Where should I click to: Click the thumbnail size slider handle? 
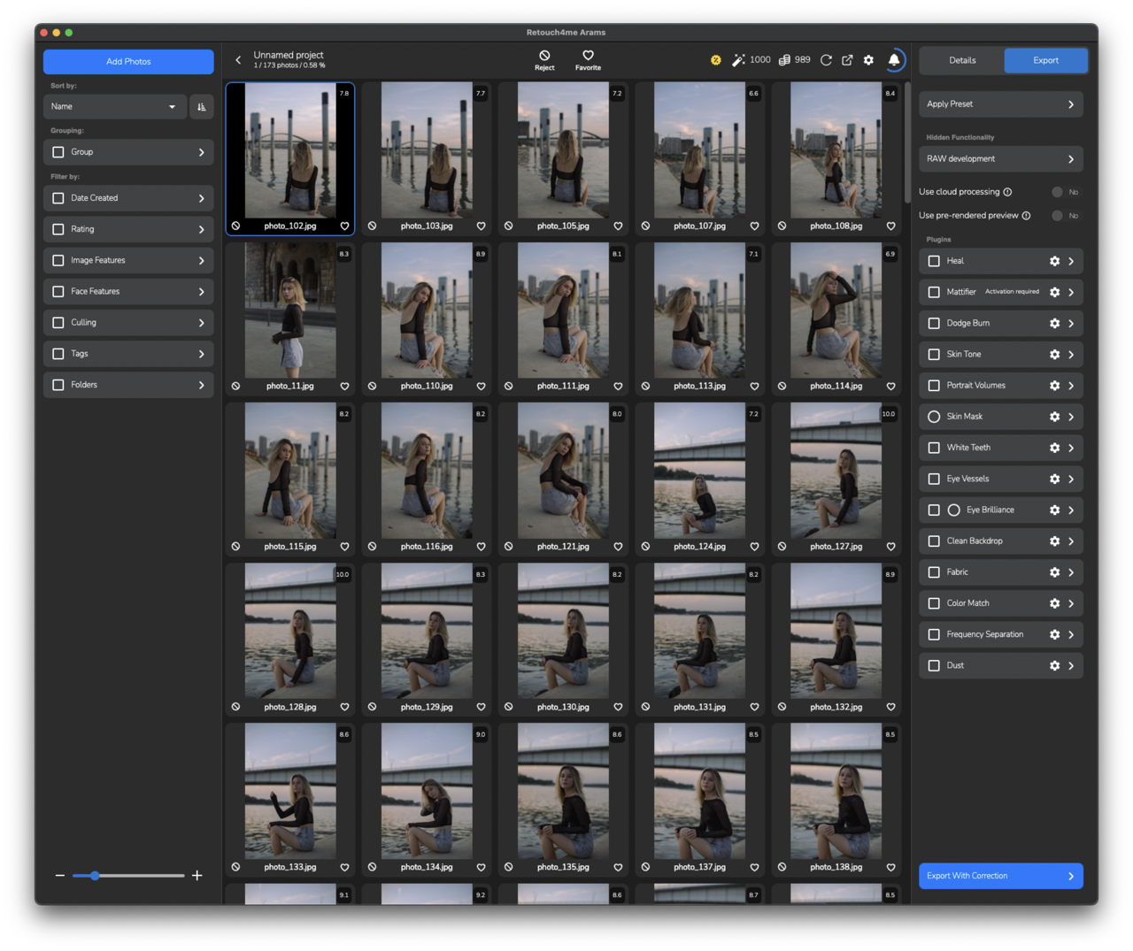(95, 876)
